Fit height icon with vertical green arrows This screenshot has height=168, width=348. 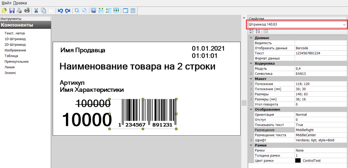109,11
